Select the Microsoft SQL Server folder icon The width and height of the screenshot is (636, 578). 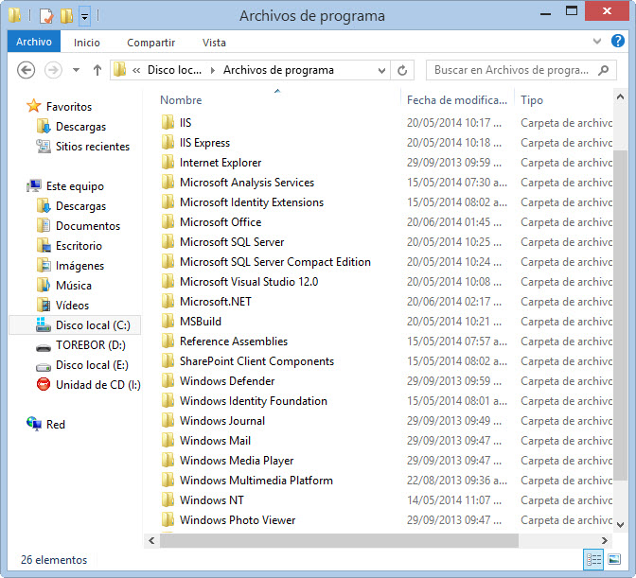168,241
